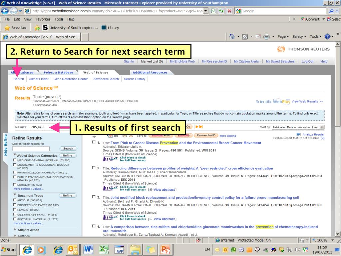Check the Pharmacology Pharmacy category

[x=15, y=172]
